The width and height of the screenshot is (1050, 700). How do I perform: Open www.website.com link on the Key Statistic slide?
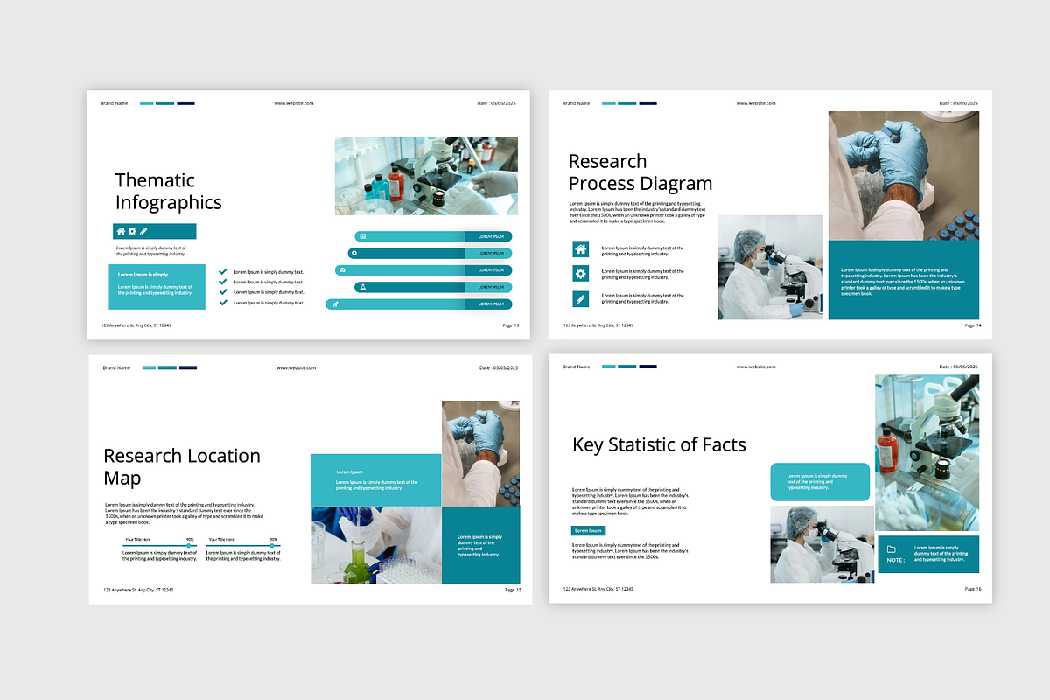point(756,367)
